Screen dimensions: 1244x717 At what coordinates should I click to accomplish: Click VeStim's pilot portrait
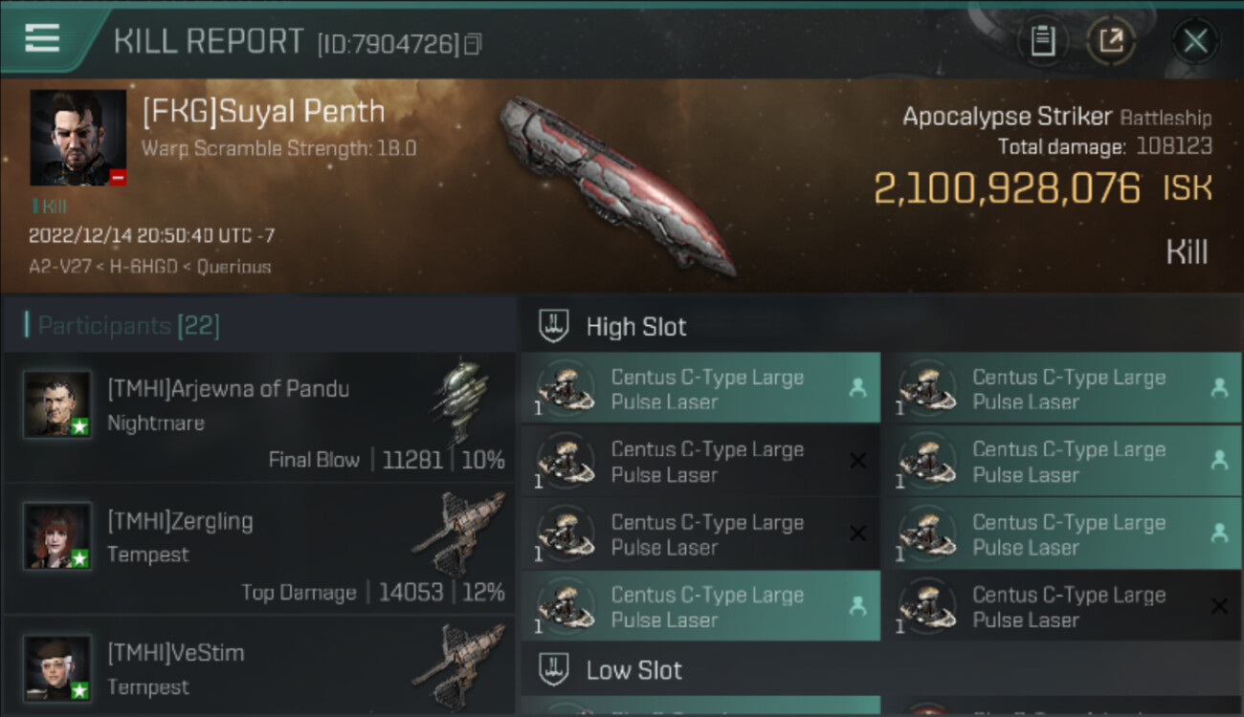[58, 668]
